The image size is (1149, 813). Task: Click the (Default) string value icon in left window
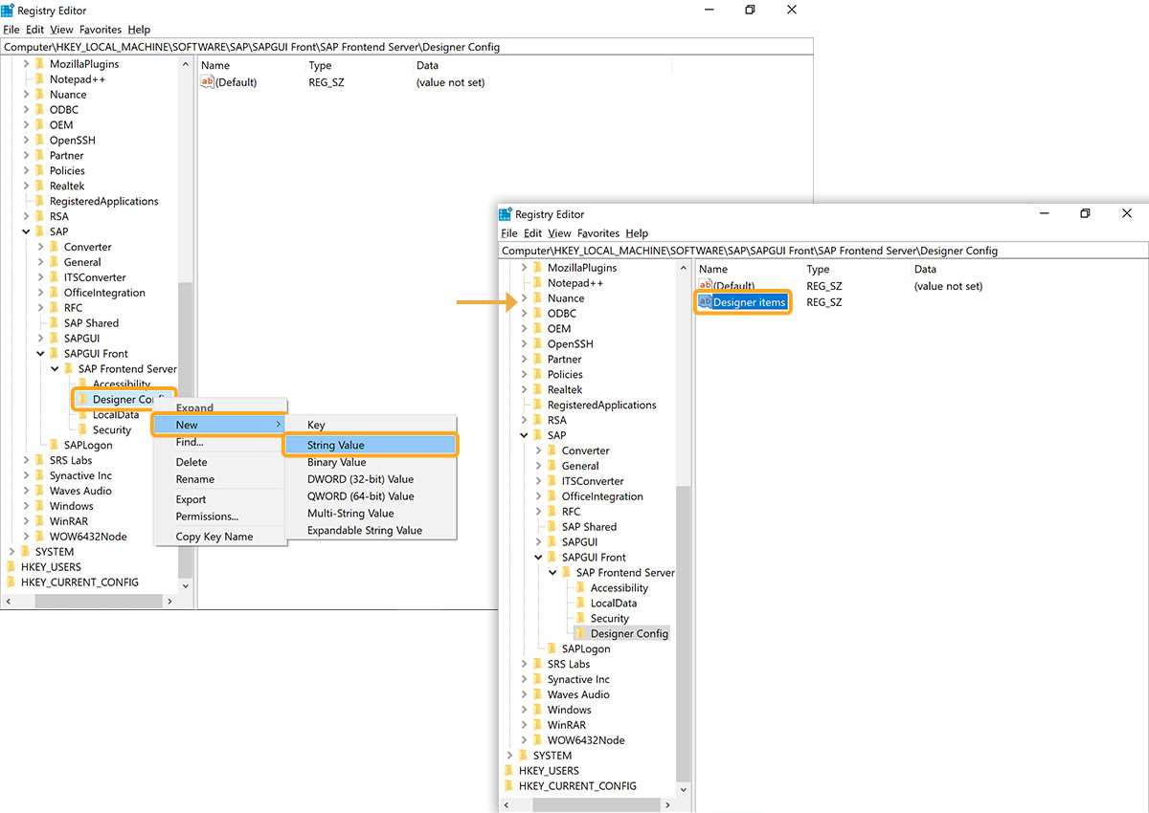207,82
